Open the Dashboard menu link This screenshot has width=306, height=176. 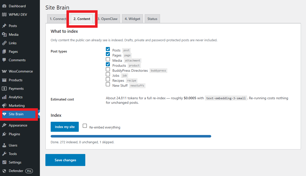pyautogui.click(x=20, y=6)
